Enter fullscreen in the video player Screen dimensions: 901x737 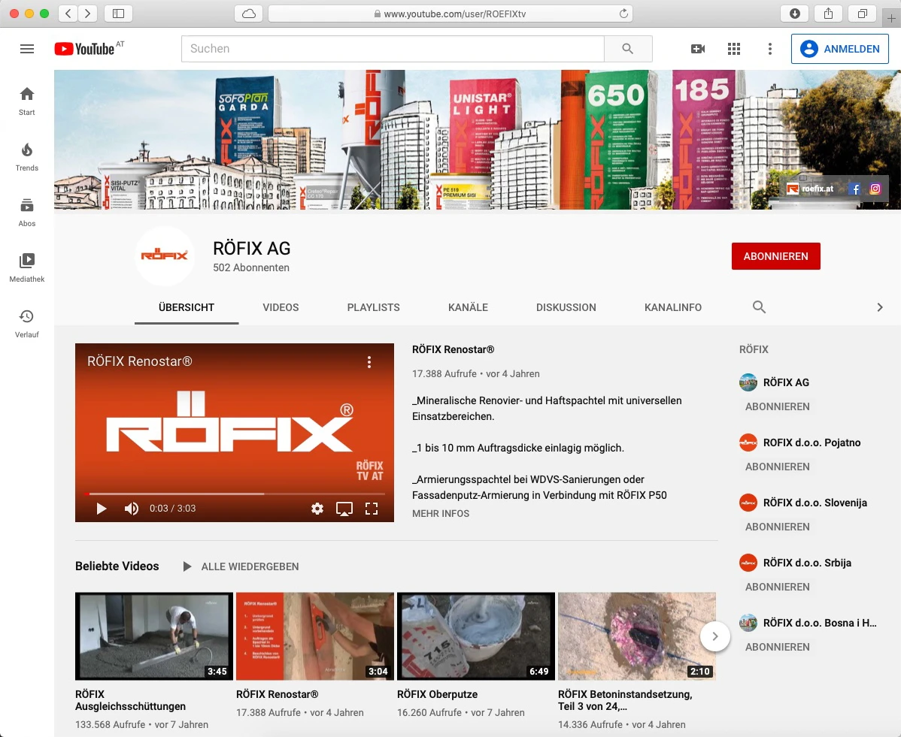point(372,509)
